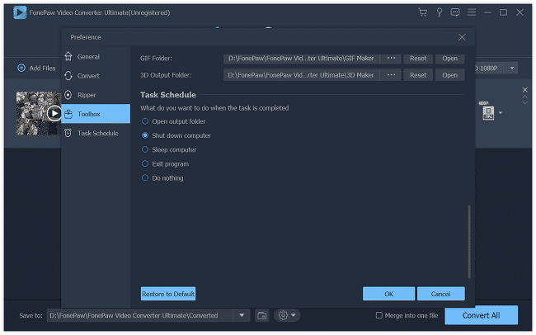Close the Preference dialog

[462, 37]
